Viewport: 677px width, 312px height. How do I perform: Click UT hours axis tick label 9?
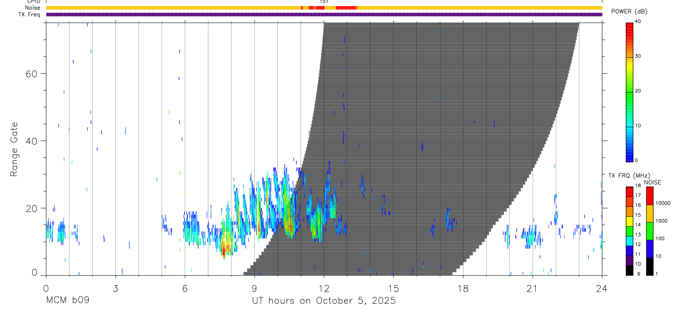[x=254, y=288]
